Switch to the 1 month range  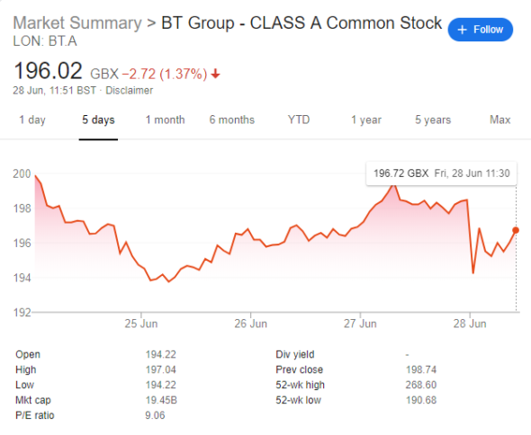166,120
